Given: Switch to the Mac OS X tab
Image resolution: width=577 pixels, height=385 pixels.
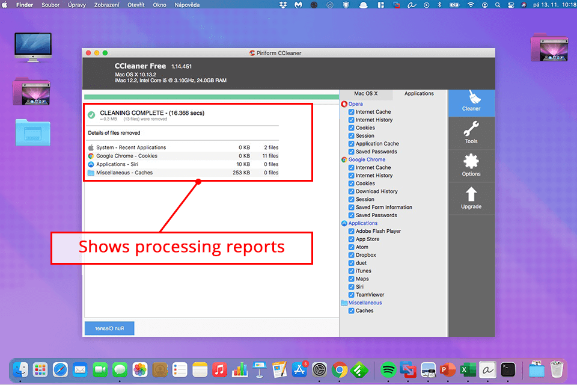Looking at the screenshot, I should click(366, 94).
